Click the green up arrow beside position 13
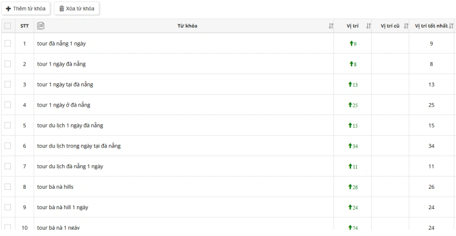This screenshot has width=456, height=236. click(350, 84)
